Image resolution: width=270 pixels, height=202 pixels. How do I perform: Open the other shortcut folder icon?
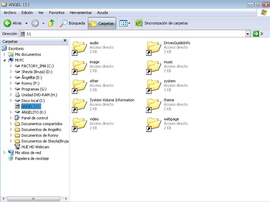79,87
